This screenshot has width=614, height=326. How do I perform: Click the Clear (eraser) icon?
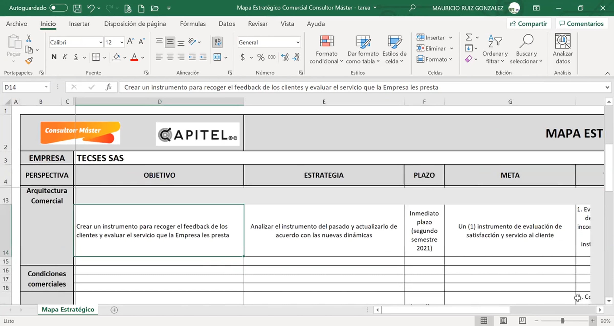point(469,59)
